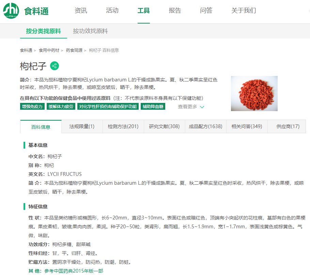The image size is (310, 275).
Task: Click 缓解体力疲劳 function tag
Action: 61,107
